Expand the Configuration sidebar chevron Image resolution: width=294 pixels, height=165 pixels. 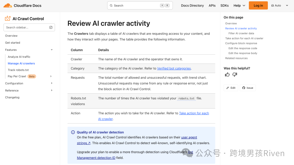click(52, 83)
